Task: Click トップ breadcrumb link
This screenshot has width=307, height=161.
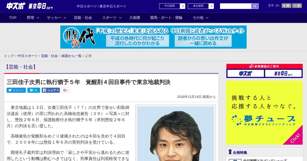Action: (x=9, y=56)
